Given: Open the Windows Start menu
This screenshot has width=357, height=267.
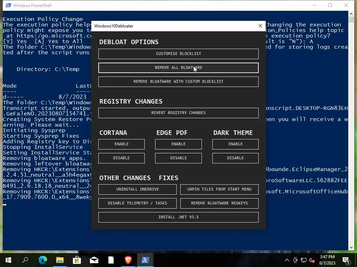Looking at the screenshot, I should pos(8,260).
